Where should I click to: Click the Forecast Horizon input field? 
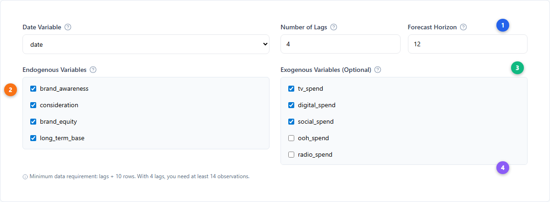[467, 44]
